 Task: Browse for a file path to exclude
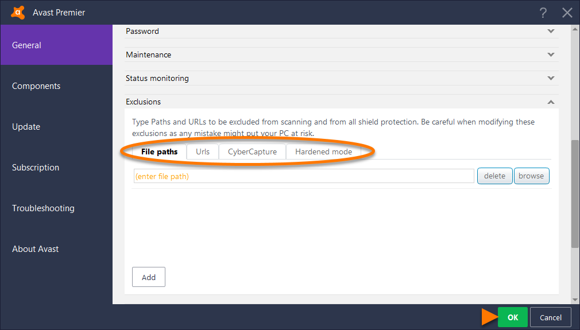531,176
